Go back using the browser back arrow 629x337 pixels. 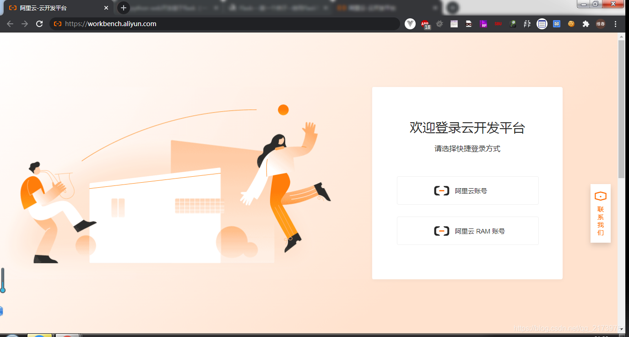click(10, 24)
